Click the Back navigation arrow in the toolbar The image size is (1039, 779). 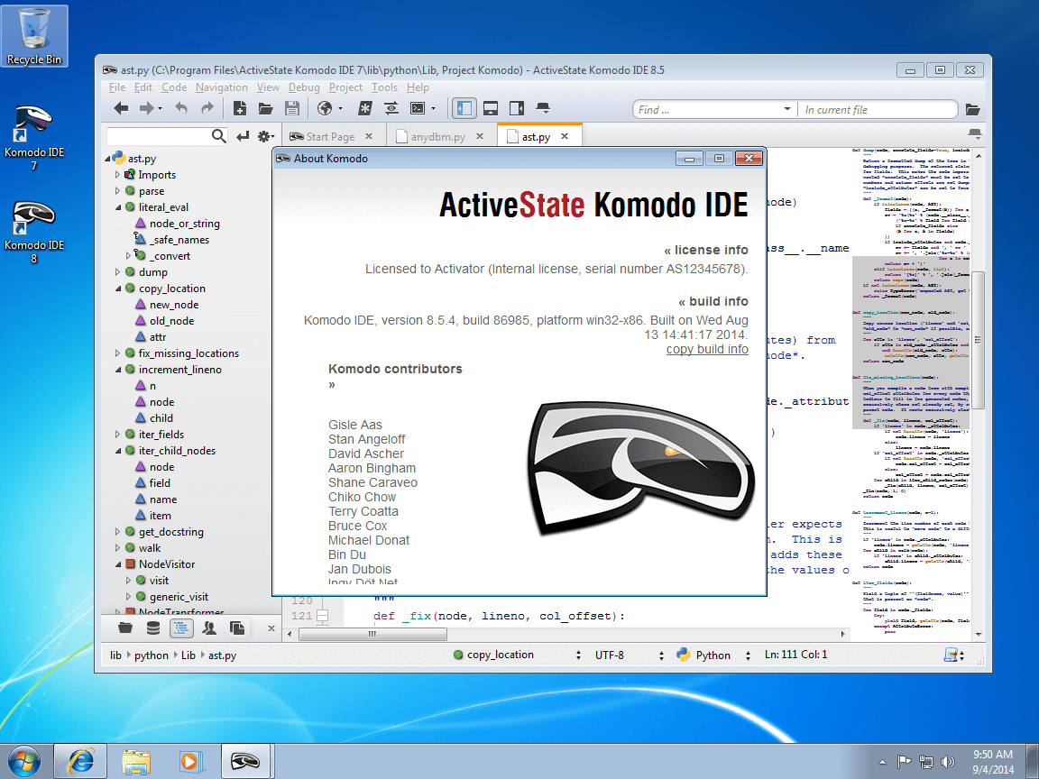coord(121,108)
